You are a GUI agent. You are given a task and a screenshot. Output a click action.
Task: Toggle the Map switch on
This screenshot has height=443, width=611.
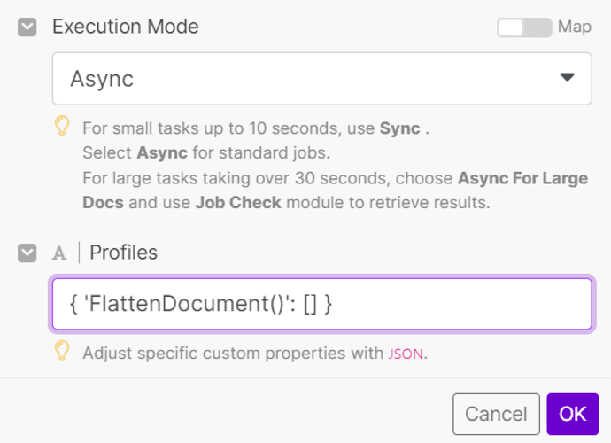524,27
